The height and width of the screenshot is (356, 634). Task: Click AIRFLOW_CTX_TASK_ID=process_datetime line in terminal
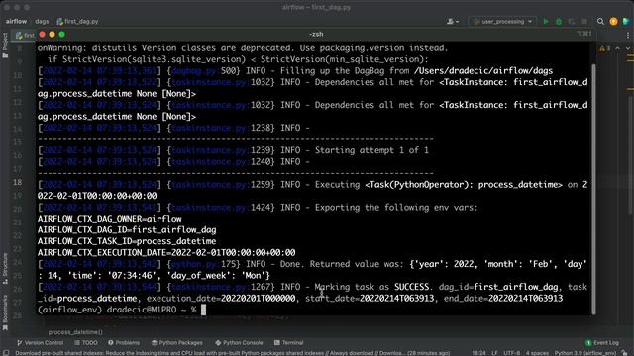(x=127, y=241)
